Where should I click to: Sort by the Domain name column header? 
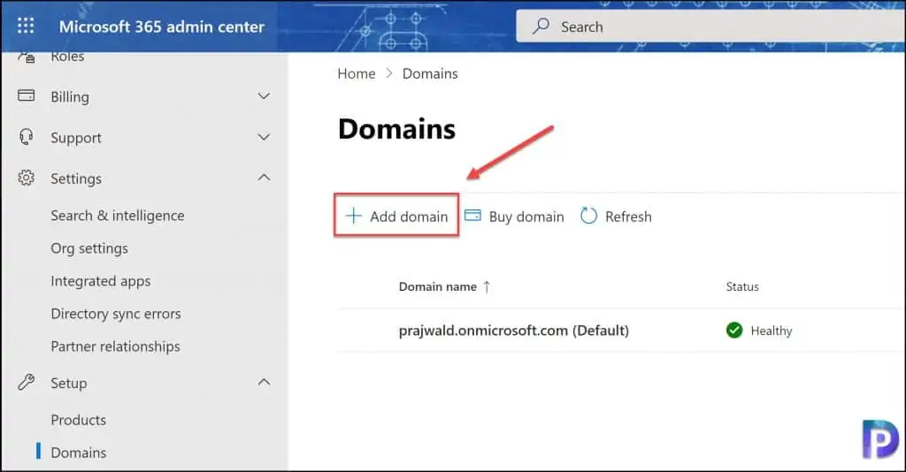437,286
